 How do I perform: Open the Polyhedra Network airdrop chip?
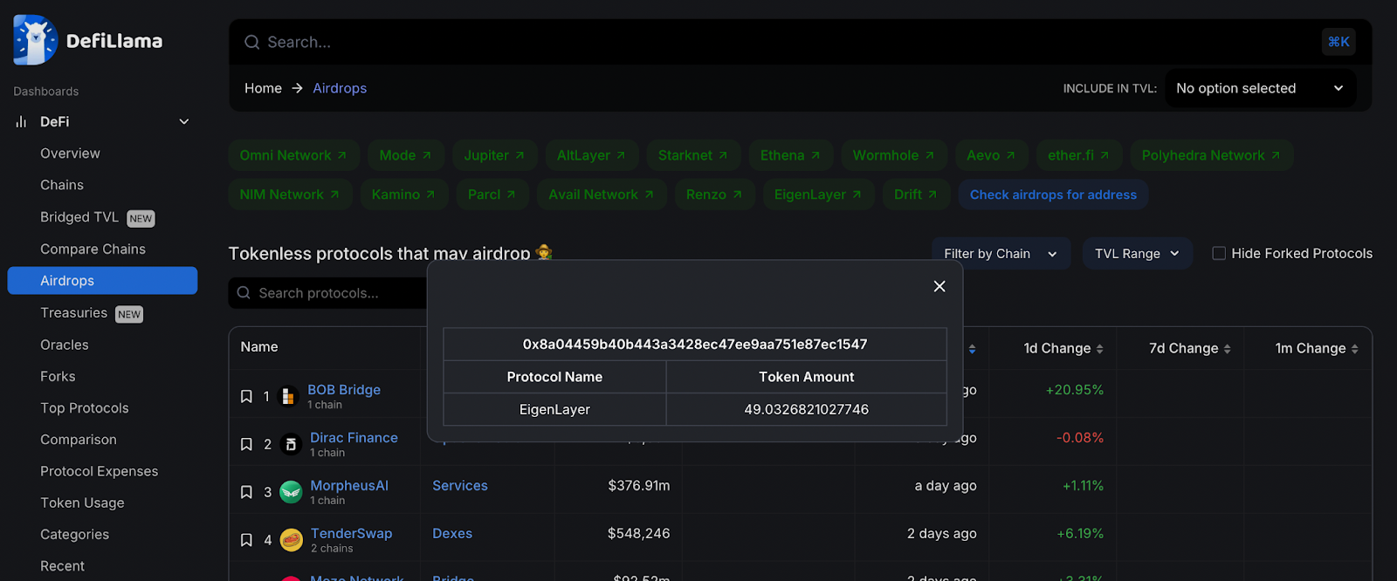coord(1212,155)
